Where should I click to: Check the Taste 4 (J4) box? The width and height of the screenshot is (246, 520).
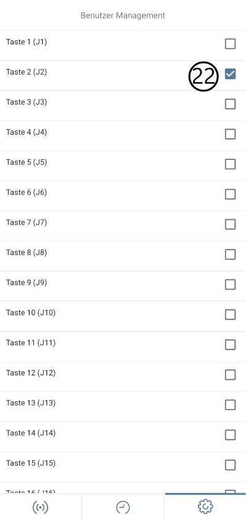click(x=230, y=134)
